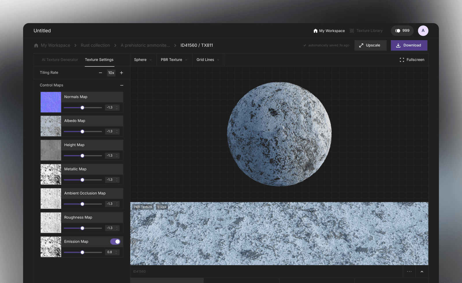Viewport: 462px width, 283px height.
Task: Click the home icon in the breadcrumb
Action: (x=36, y=45)
